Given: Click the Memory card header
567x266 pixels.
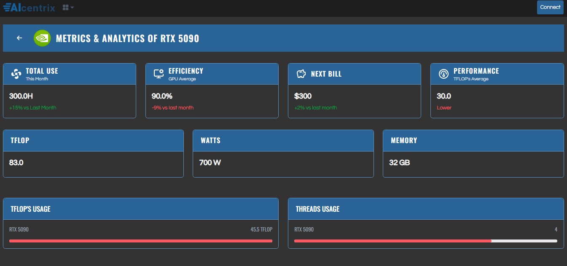Looking at the screenshot, I should [x=473, y=141].
